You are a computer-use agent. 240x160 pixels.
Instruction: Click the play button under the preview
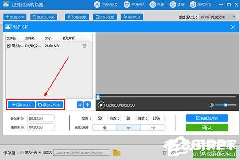click(x=101, y=105)
